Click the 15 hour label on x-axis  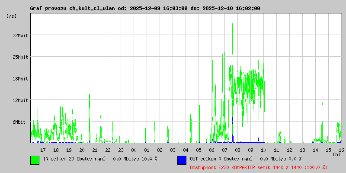(329, 150)
